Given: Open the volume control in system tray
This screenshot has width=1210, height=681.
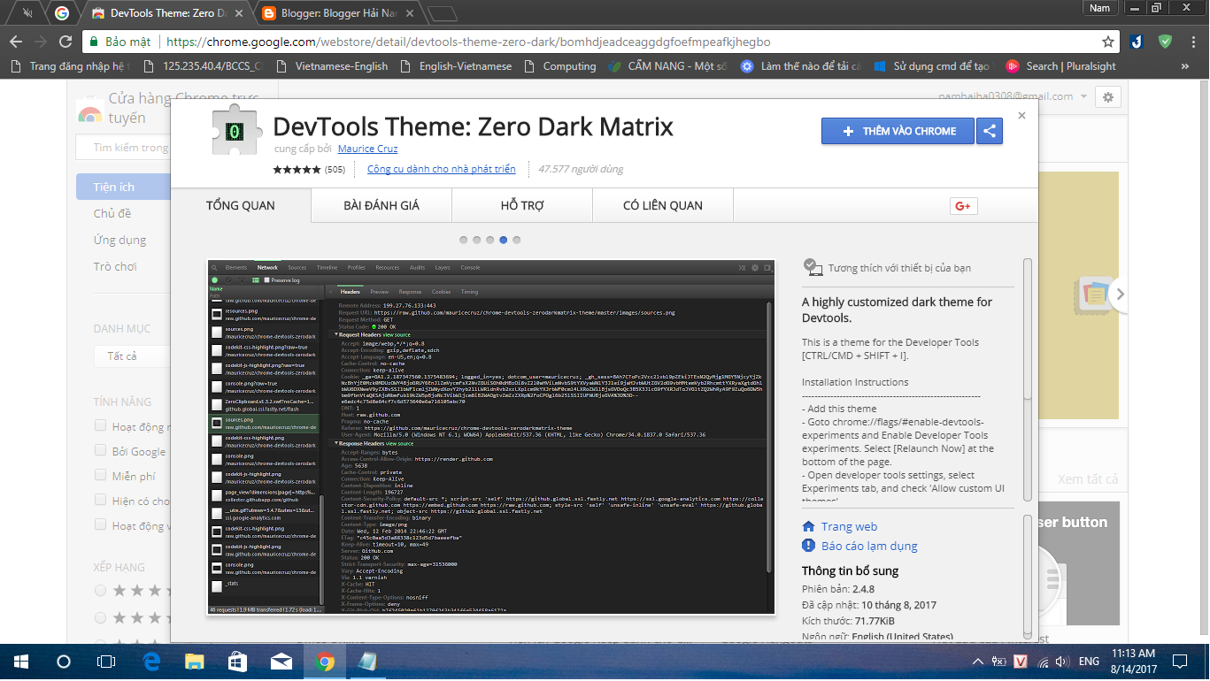Looking at the screenshot, I should pyautogui.click(x=1062, y=662).
